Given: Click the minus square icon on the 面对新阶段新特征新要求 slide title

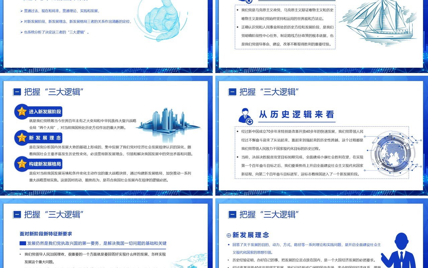Looking at the screenshot, I should pos(17,214).
